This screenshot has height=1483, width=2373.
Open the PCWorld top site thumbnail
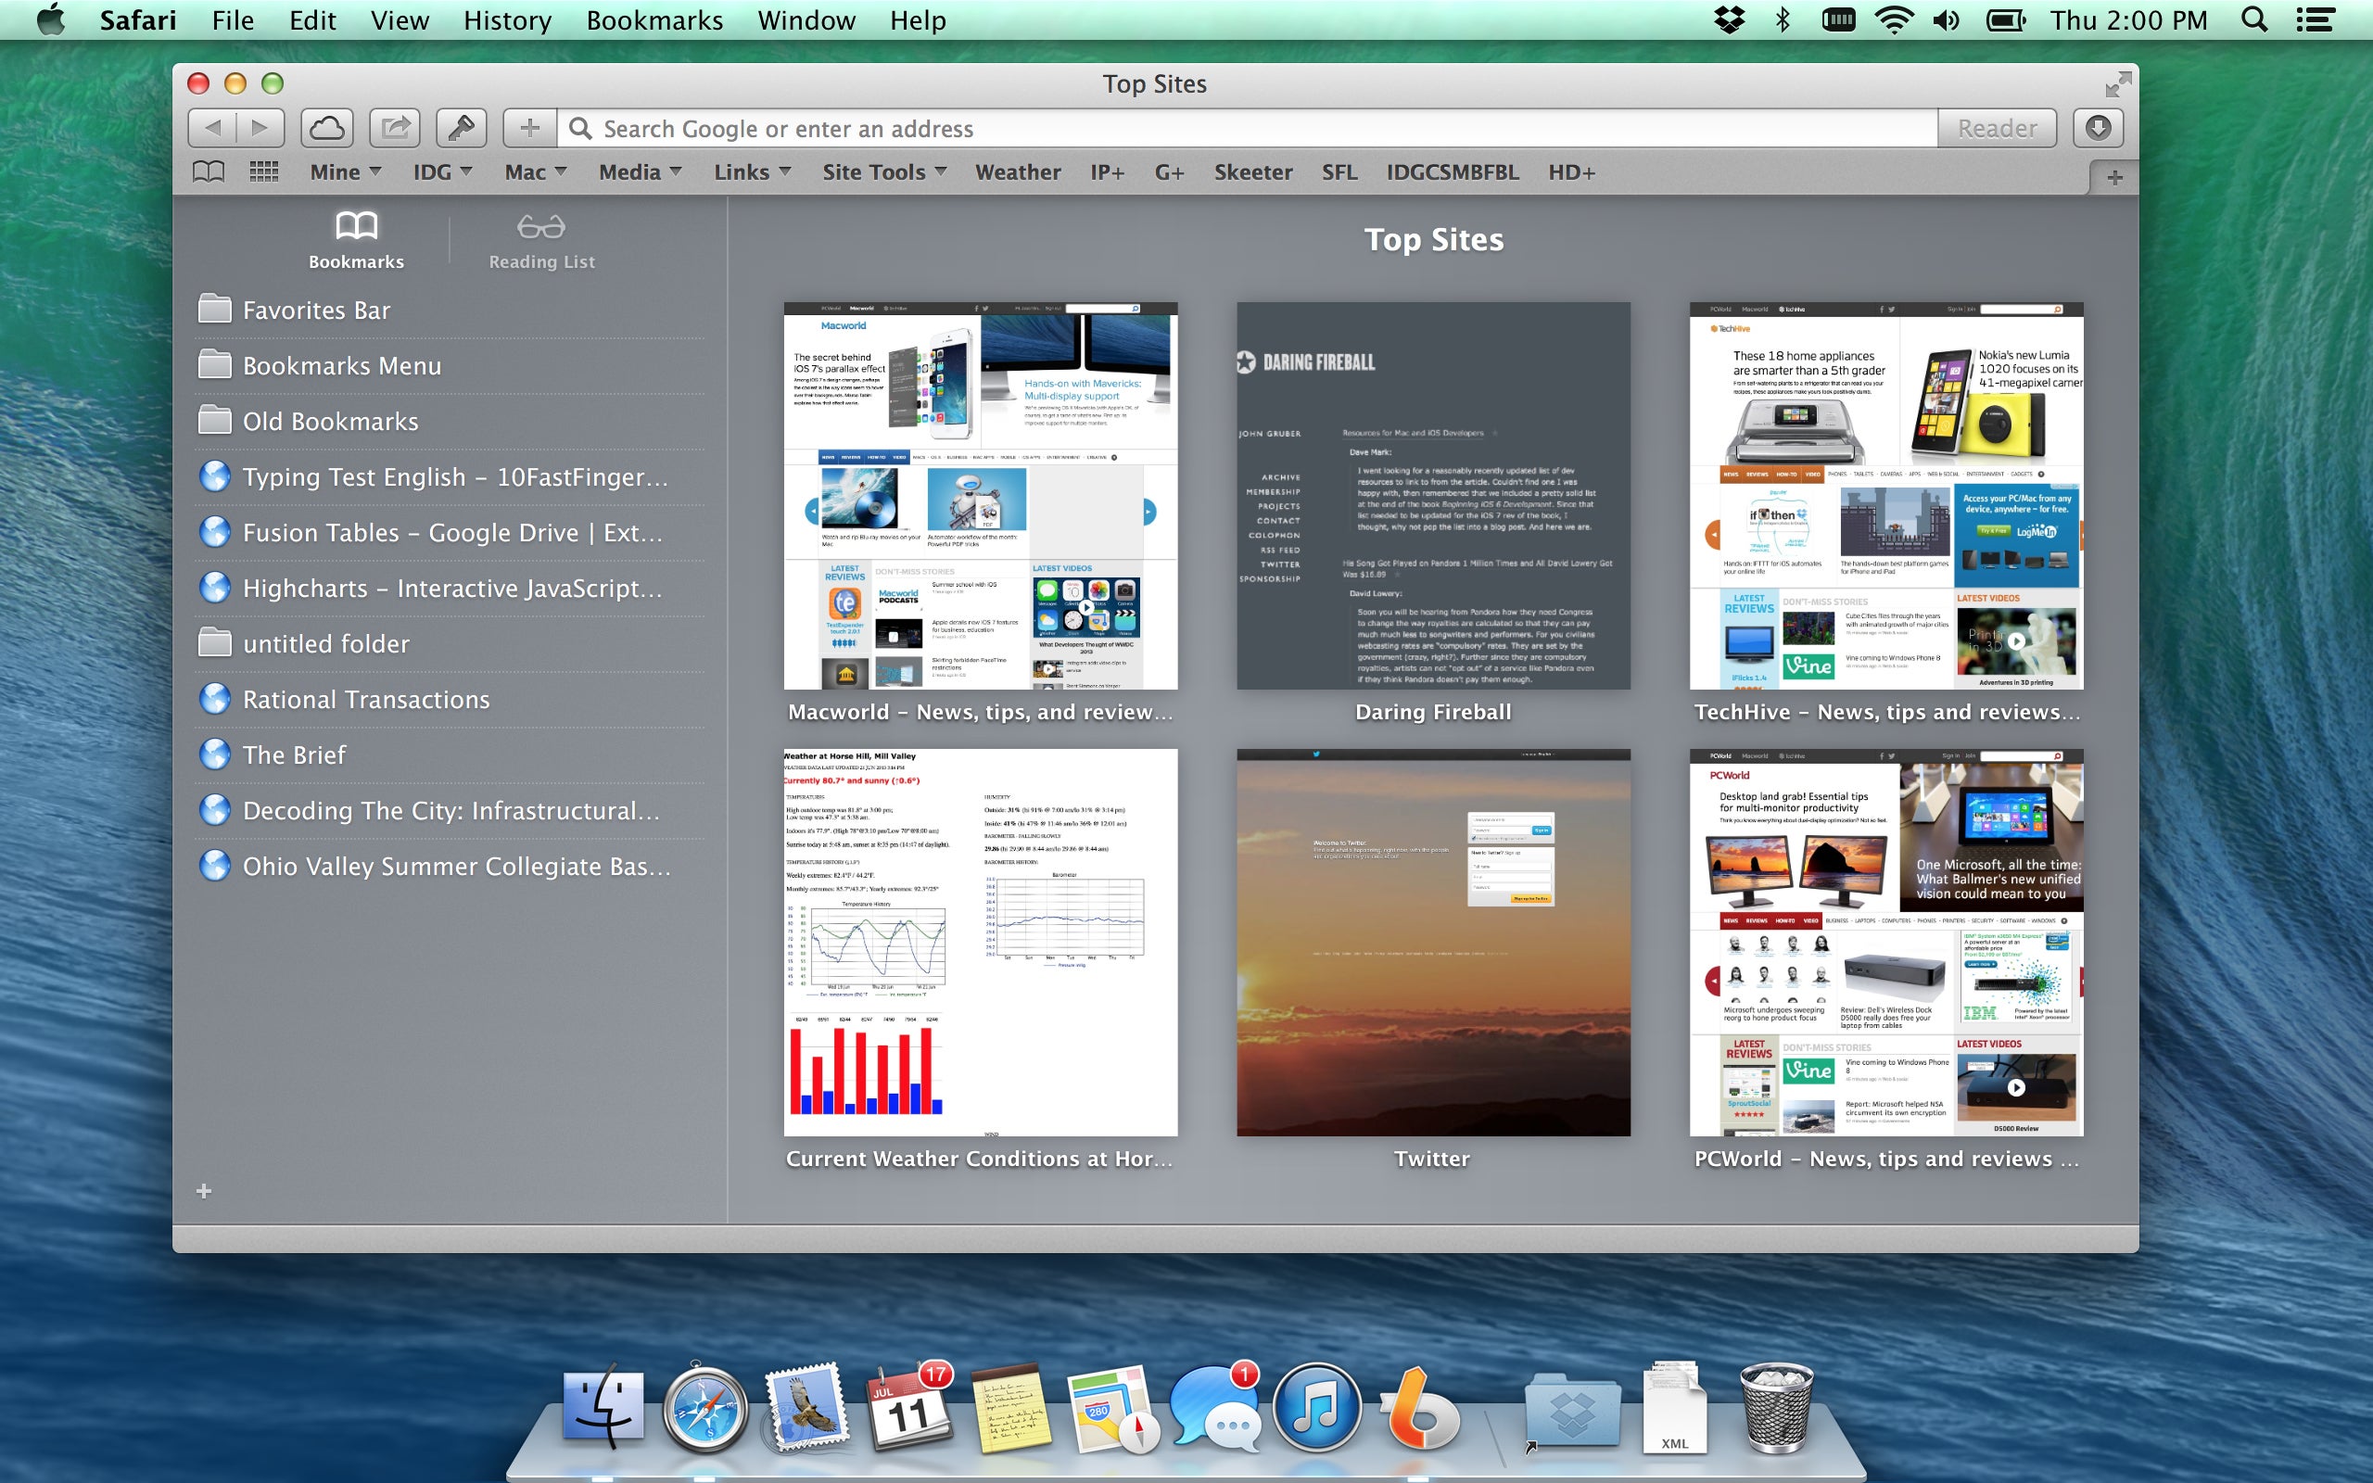pyautogui.click(x=1885, y=943)
